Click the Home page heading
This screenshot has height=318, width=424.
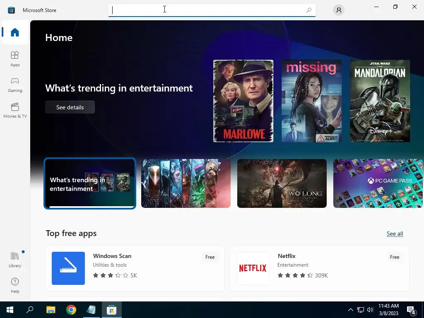pos(59,38)
